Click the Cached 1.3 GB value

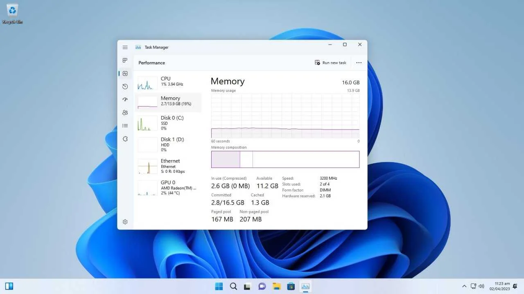tap(260, 203)
